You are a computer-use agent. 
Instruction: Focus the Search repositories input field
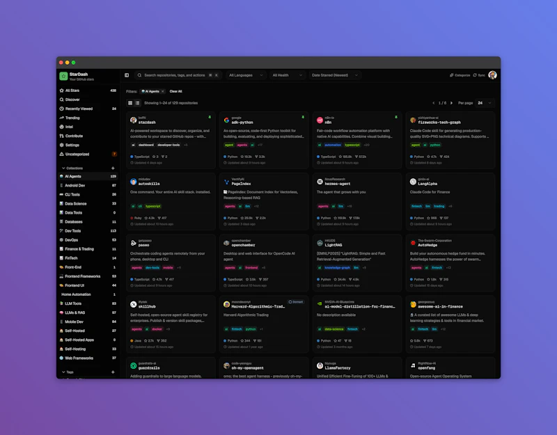(178, 75)
